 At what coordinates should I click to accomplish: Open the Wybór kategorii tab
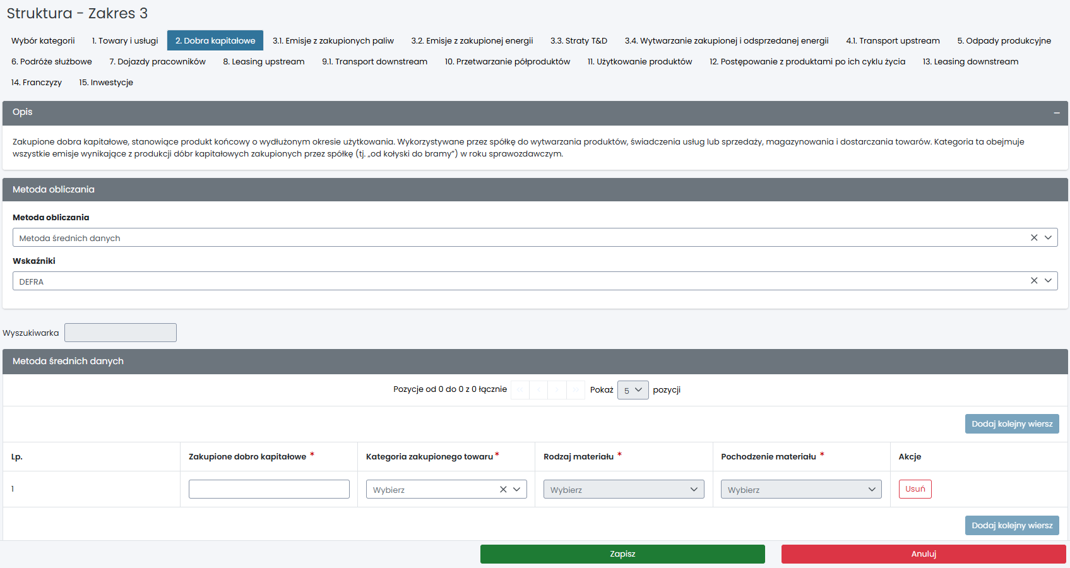[43, 41]
